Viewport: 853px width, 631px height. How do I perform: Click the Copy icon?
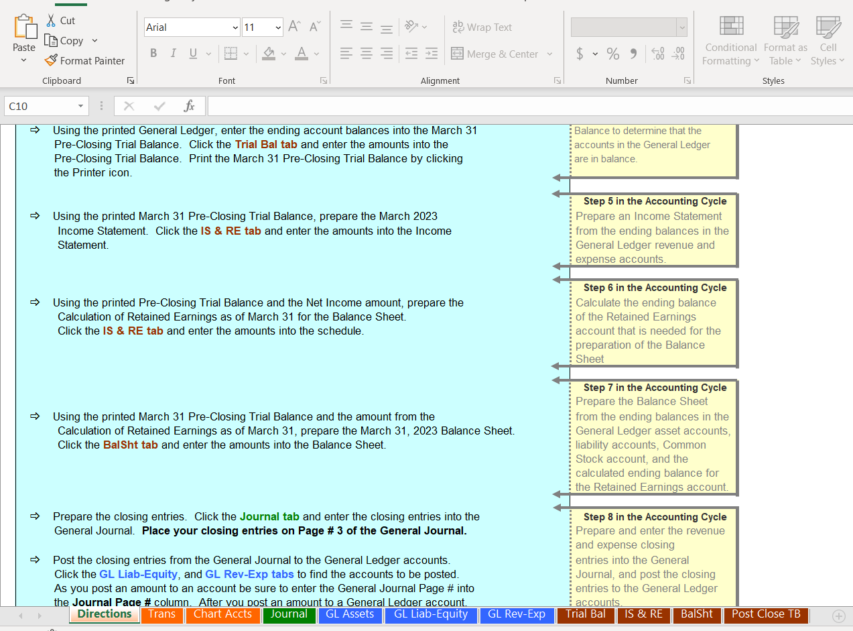click(x=51, y=41)
